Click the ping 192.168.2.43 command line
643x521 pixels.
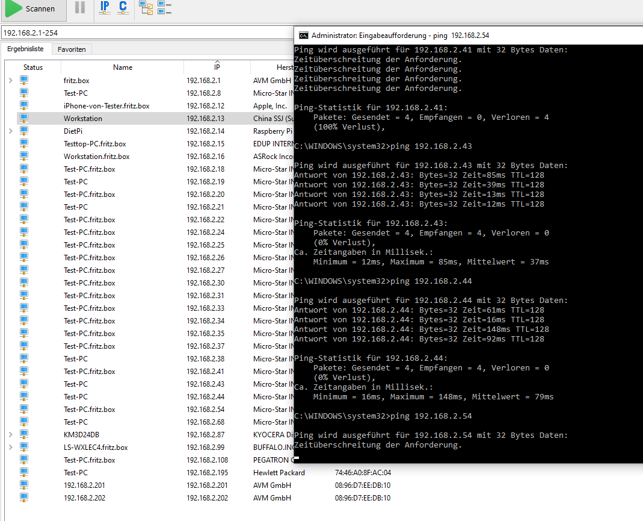click(x=383, y=146)
